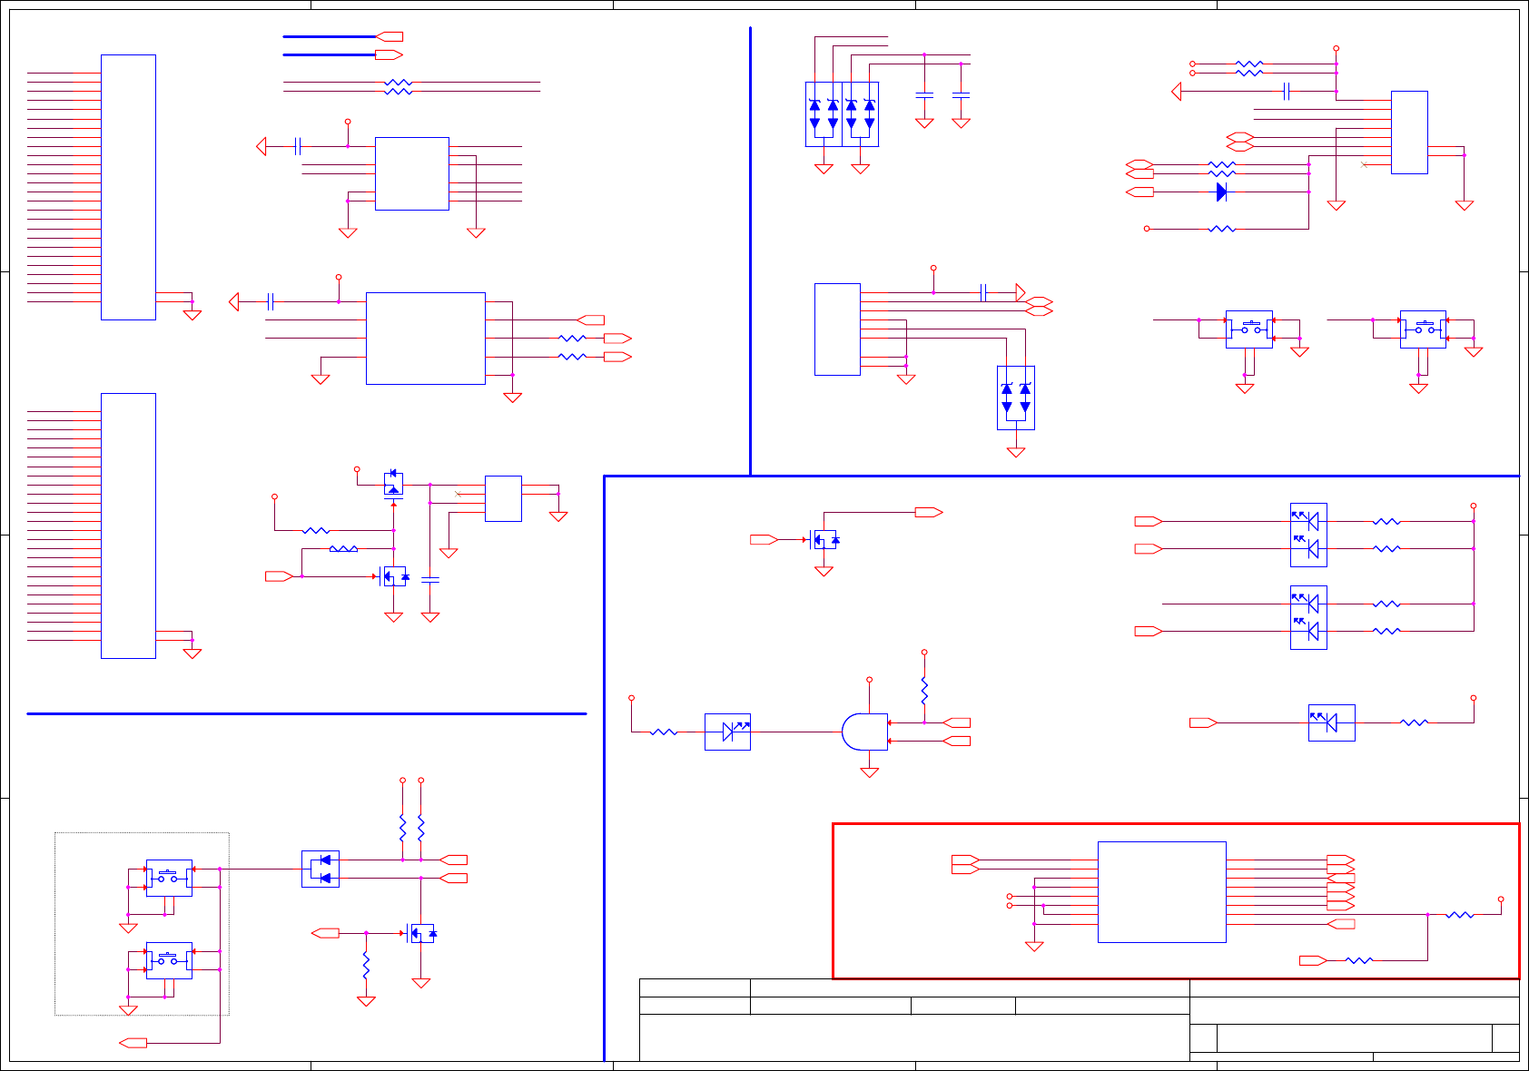This screenshot has height=1071, width=1529.
Task: Select the LED component feeding the AND gate
Action: click(x=727, y=732)
